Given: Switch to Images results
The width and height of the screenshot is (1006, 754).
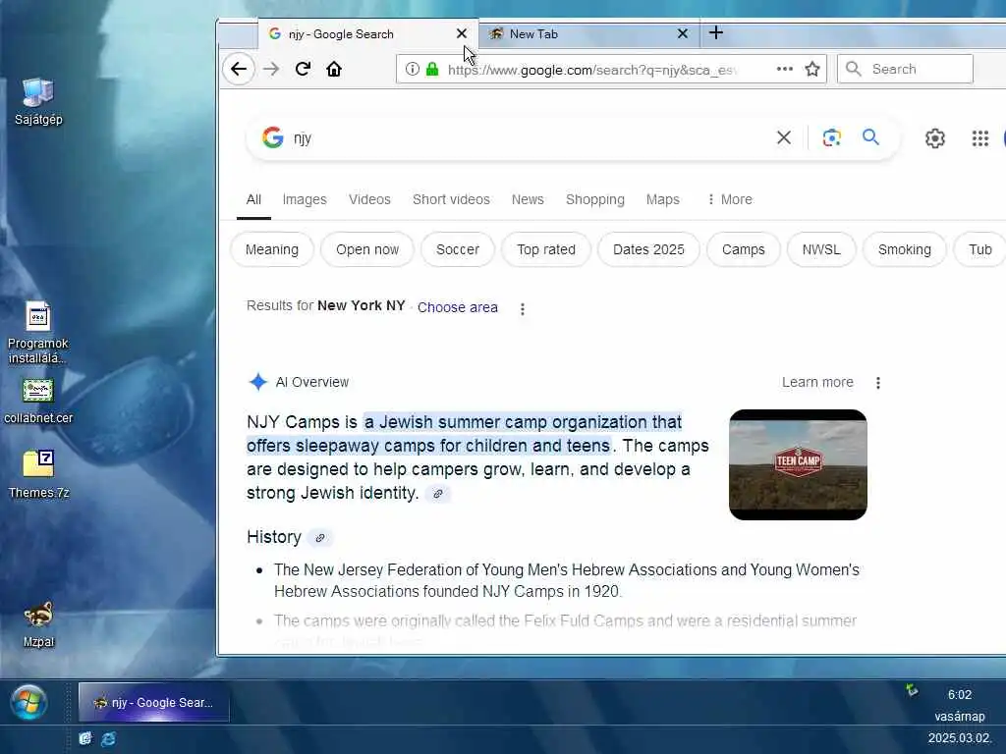Looking at the screenshot, I should pyautogui.click(x=305, y=199).
